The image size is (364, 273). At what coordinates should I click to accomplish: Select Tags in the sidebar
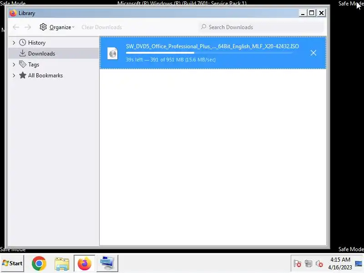coord(33,65)
